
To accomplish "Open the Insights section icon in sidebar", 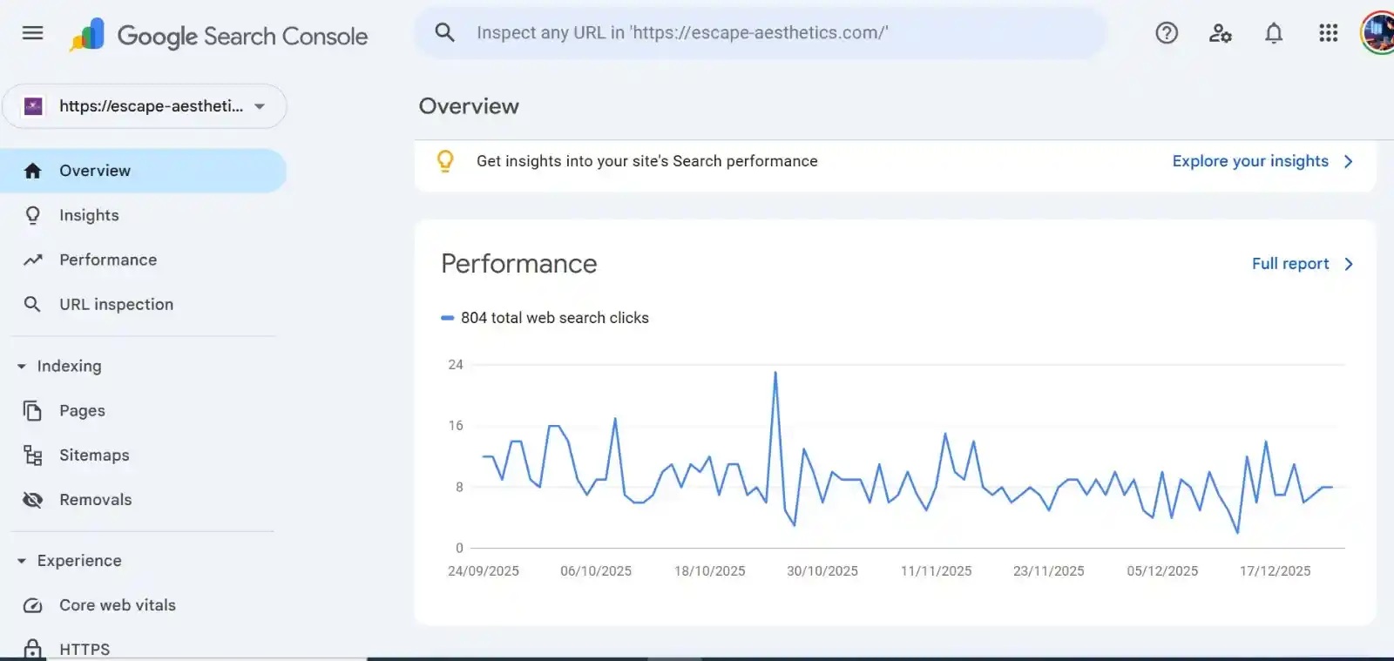I will [32, 215].
